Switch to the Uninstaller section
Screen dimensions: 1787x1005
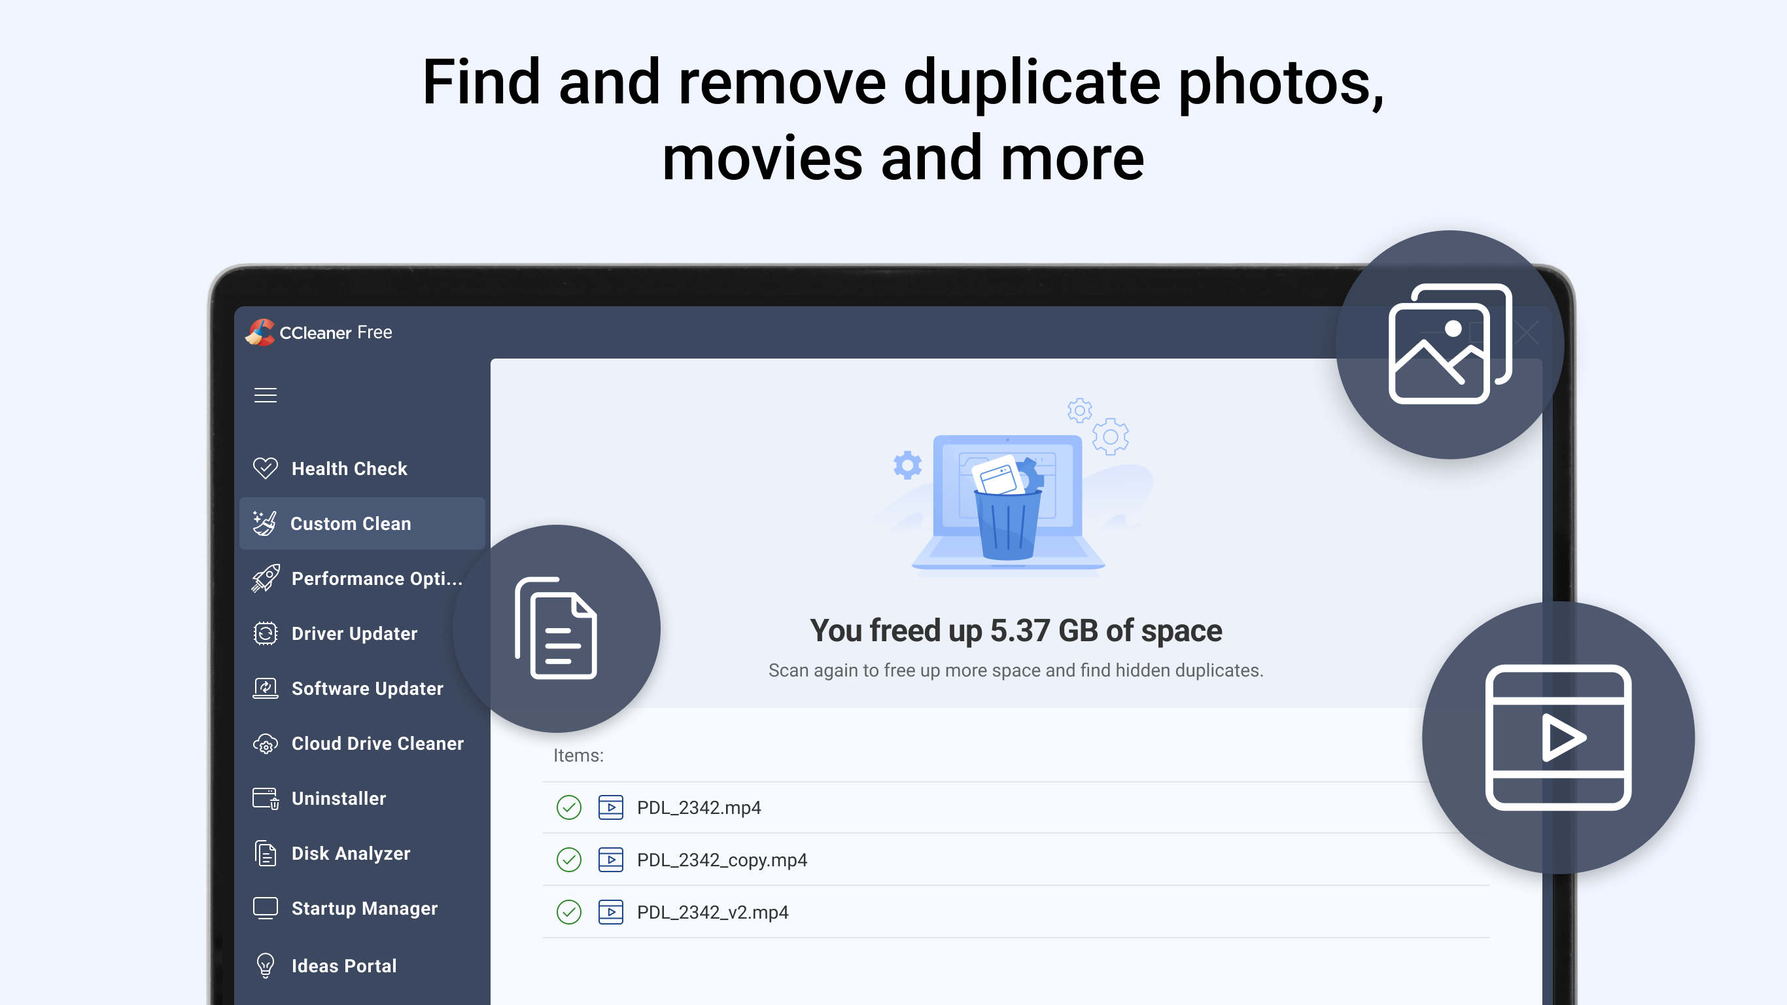click(338, 798)
